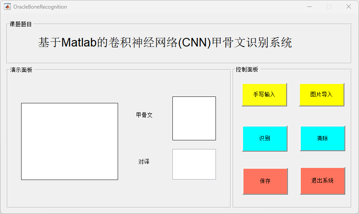Click the 甲骨文 label
Viewport: 359px width, 214px height.
click(144, 115)
